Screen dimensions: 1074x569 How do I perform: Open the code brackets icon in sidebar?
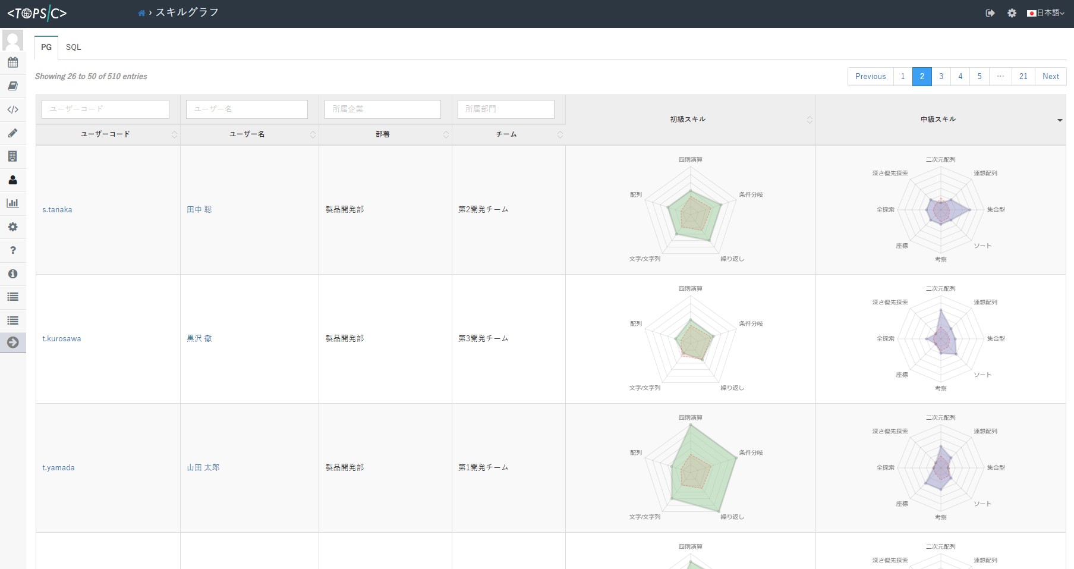tap(12, 109)
